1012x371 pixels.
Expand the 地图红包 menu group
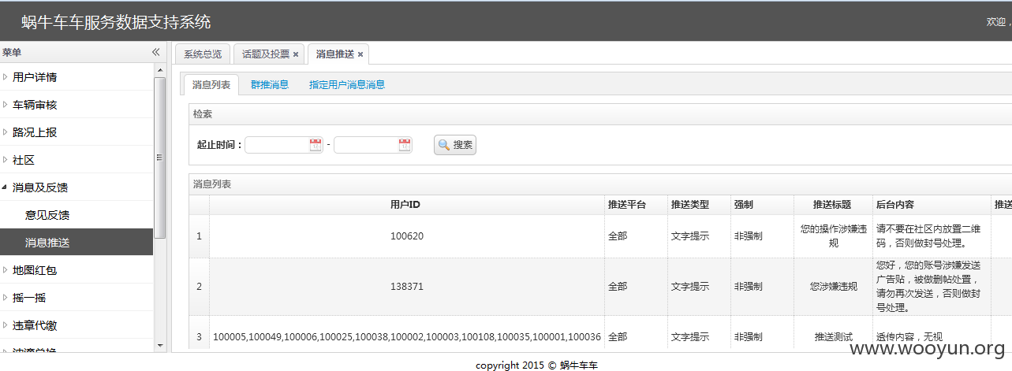[x=77, y=270]
